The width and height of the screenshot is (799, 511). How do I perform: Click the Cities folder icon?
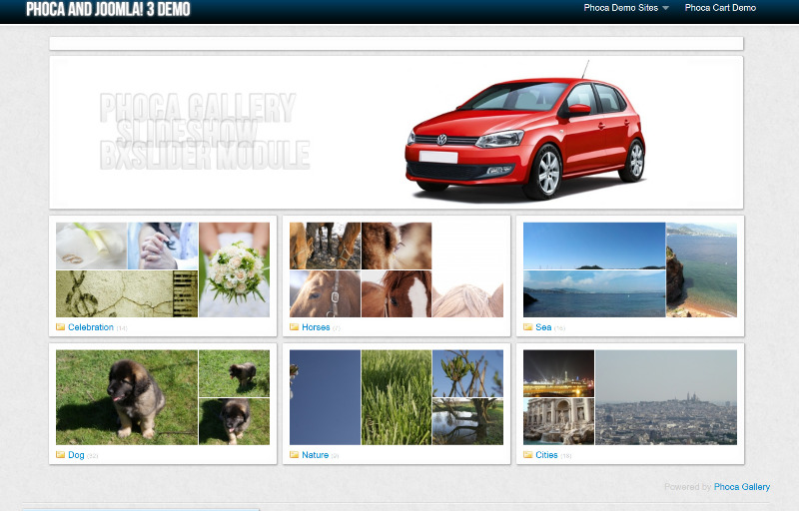[528, 454]
